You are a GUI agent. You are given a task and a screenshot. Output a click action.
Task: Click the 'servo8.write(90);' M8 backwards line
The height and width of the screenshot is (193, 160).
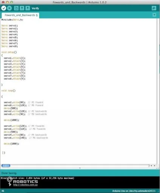[x=25, y=114]
